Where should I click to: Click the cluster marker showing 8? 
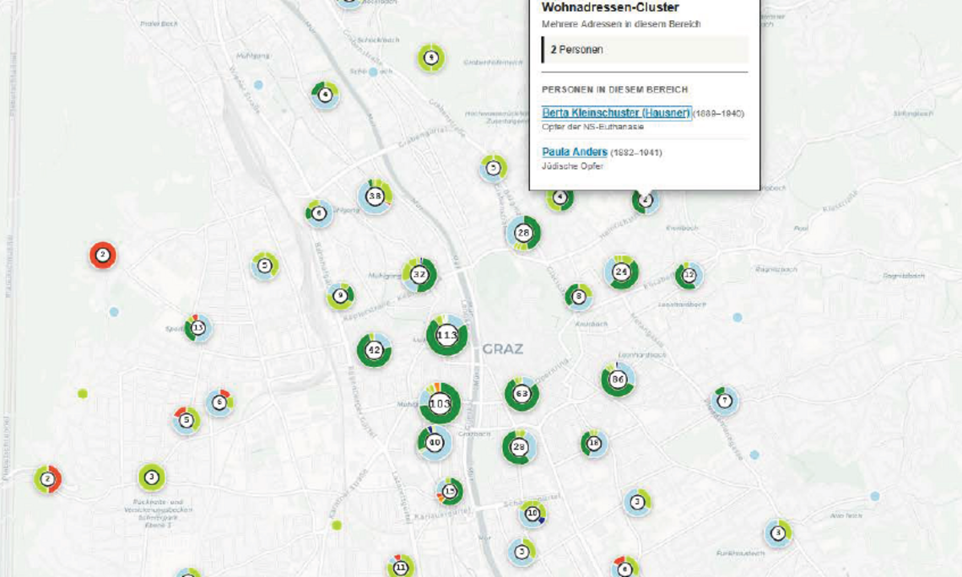point(579,297)
